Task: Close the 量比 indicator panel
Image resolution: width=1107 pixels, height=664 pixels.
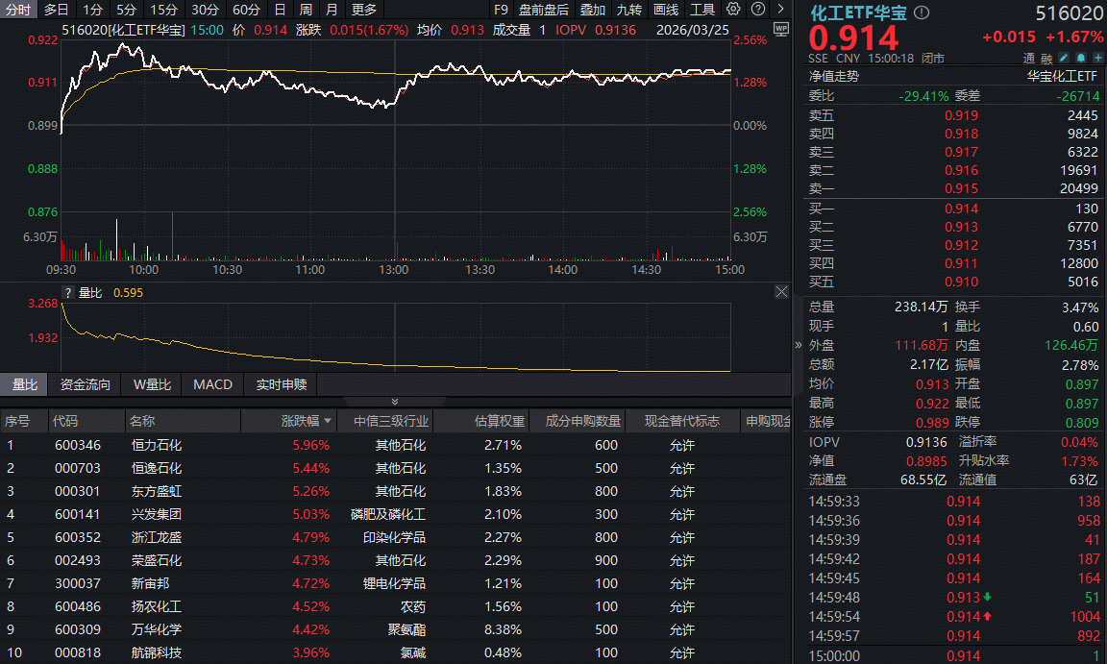Action: 781,292
